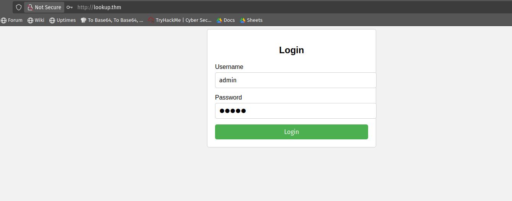Focus the Password input field
This screenshot has width=512, height=201.
[295, 111]
